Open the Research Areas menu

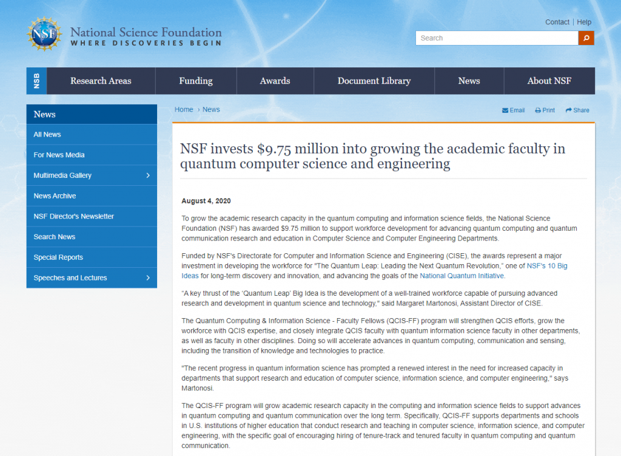point(101,81)
